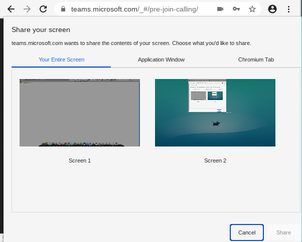Click the teams.microsoft.com address bar URL
This screenshot has height=242, width=302.
click(134, 9)
